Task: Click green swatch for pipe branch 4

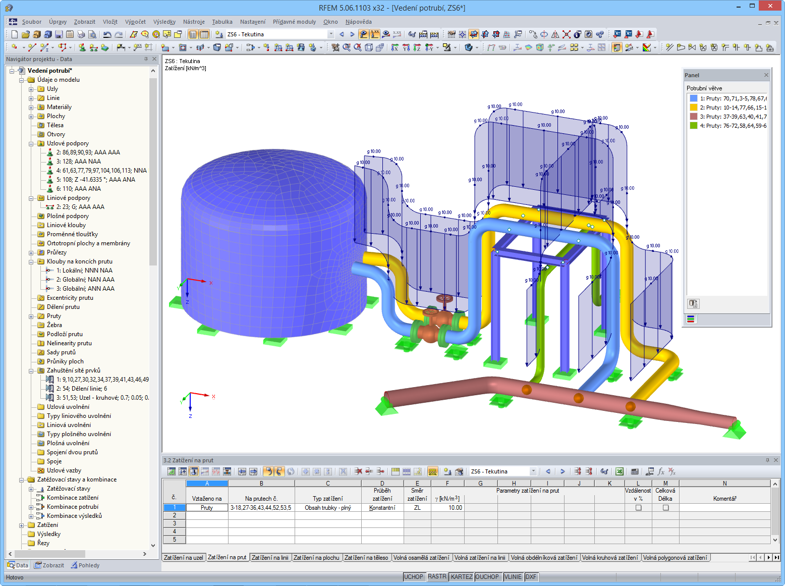Action: [x=694, y=126]
